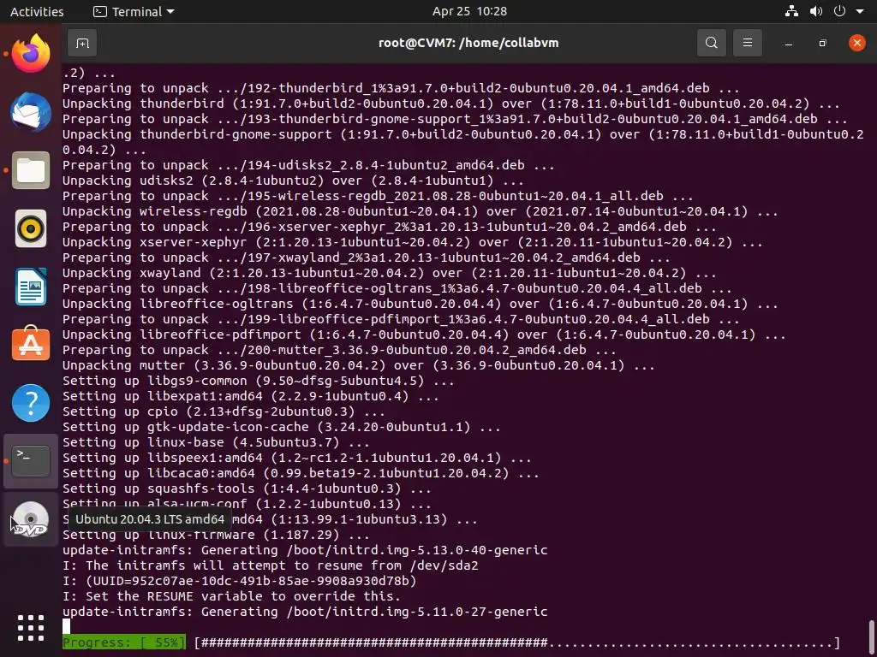The width and height of the screenshot is (877, 657).
Task: Click the terminal title root@CVM7
Action: (468, 43)
